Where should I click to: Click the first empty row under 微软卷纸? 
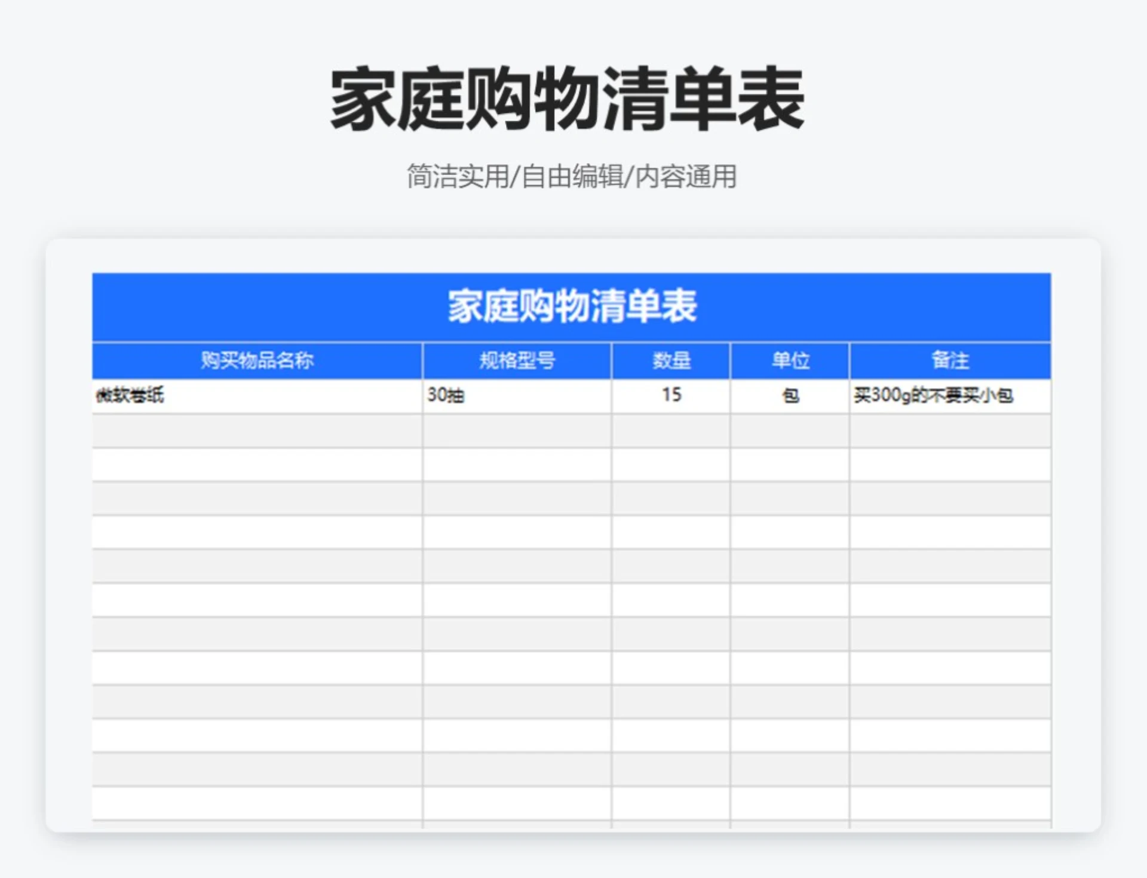pos(257,430)
